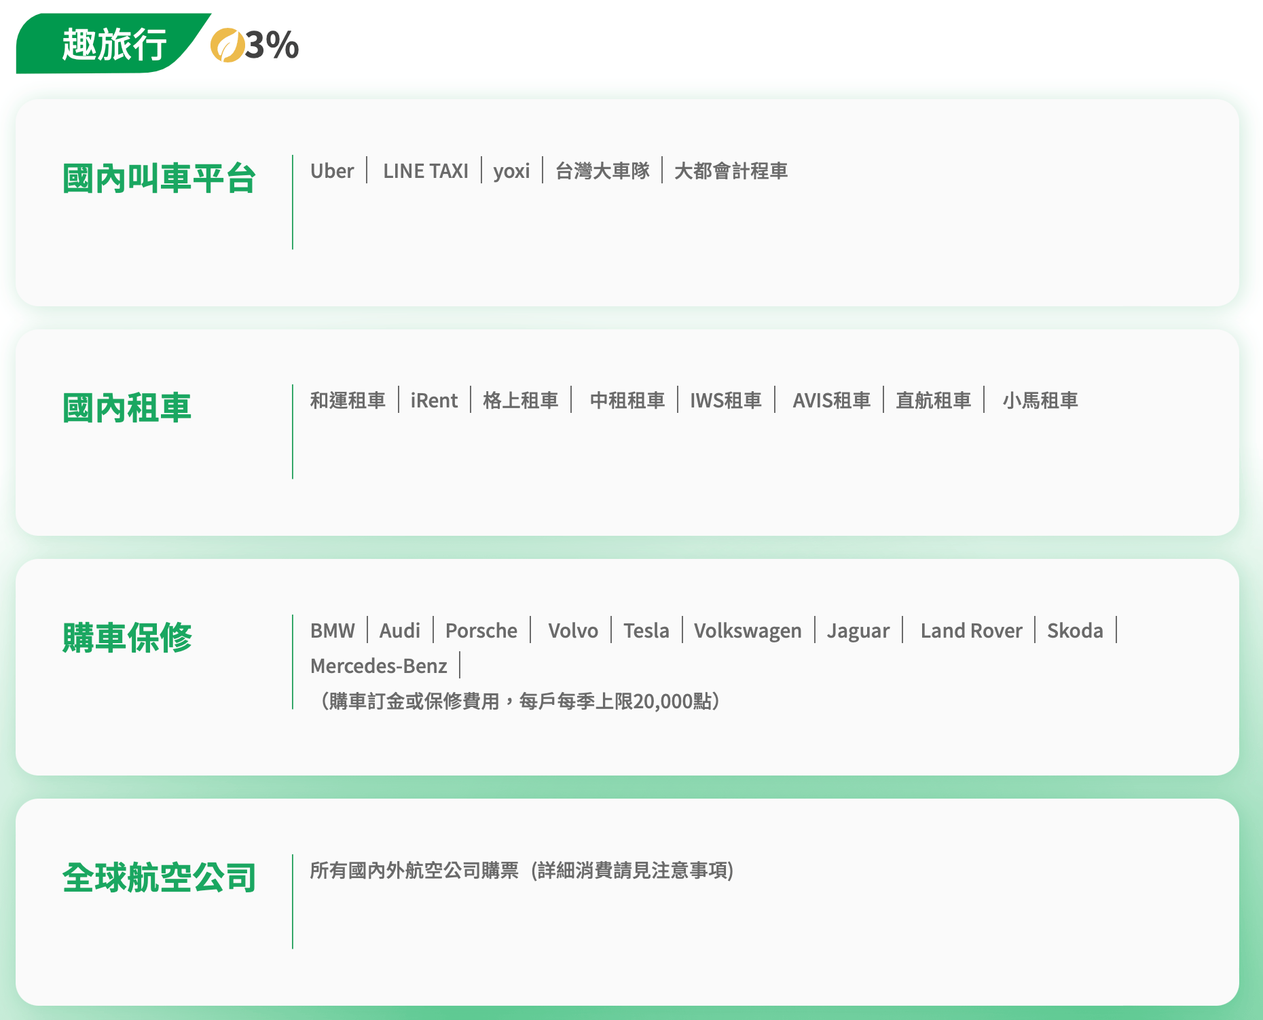This screenshot has width=1263, height=1020.
Task: Select the 趣旅行 green tab label
Action: tap(114, 44)
